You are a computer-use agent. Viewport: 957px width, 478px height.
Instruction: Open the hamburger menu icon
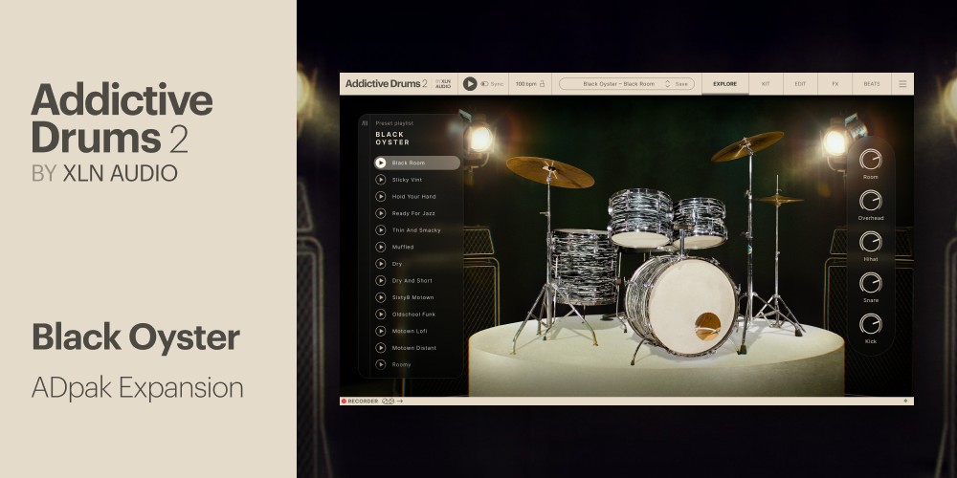[x=902, y=84]
